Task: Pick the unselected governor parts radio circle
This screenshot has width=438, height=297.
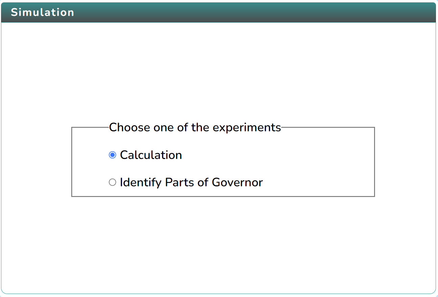Action: (x=113, y=182)
